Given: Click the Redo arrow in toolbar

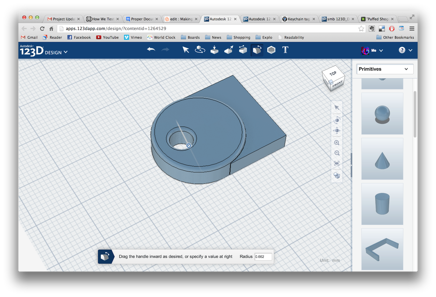Looking at the screenshot, I should click(x=165, y=50).
